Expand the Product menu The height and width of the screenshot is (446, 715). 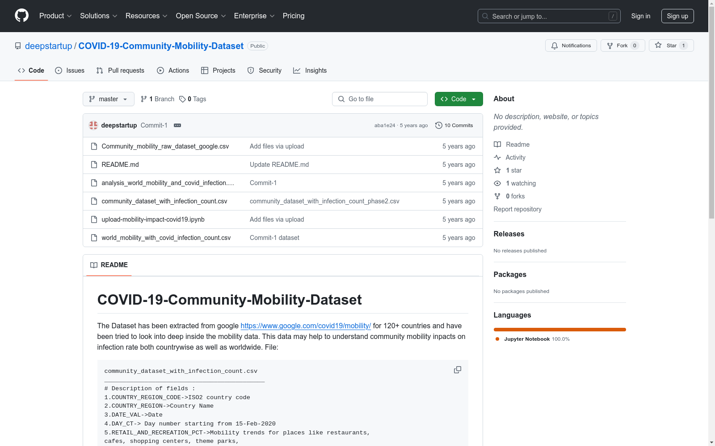(55, 16)
